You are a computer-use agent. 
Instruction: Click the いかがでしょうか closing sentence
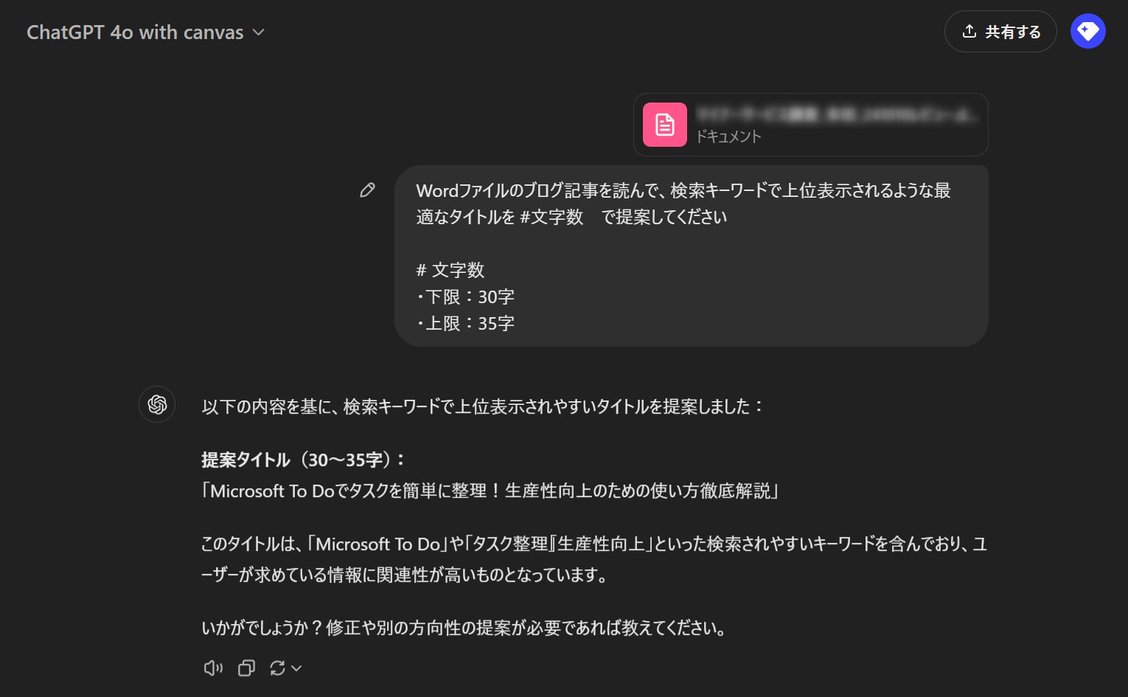[463, 628]
